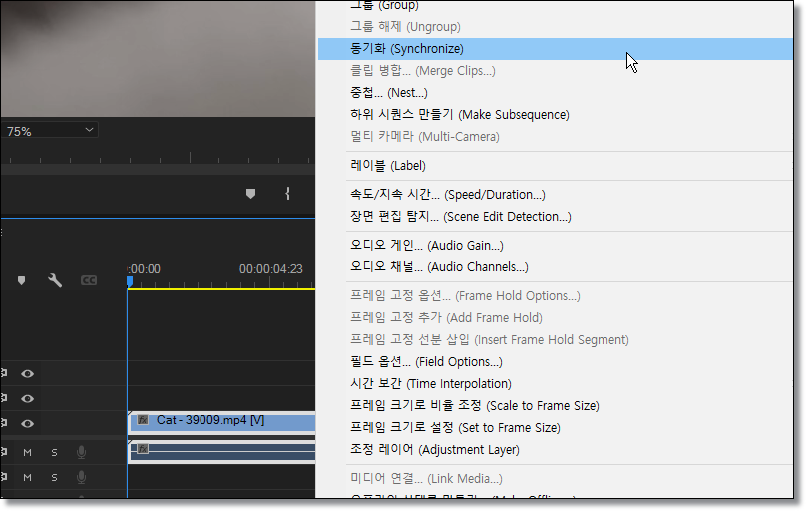Click the 00:00:04:23 timecode on ruler

[271, 269]
